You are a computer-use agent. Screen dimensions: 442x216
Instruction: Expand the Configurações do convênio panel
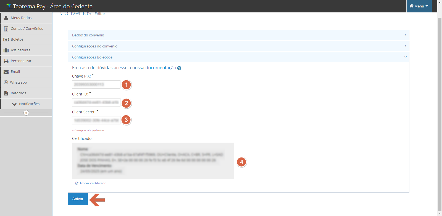[238, 46]
